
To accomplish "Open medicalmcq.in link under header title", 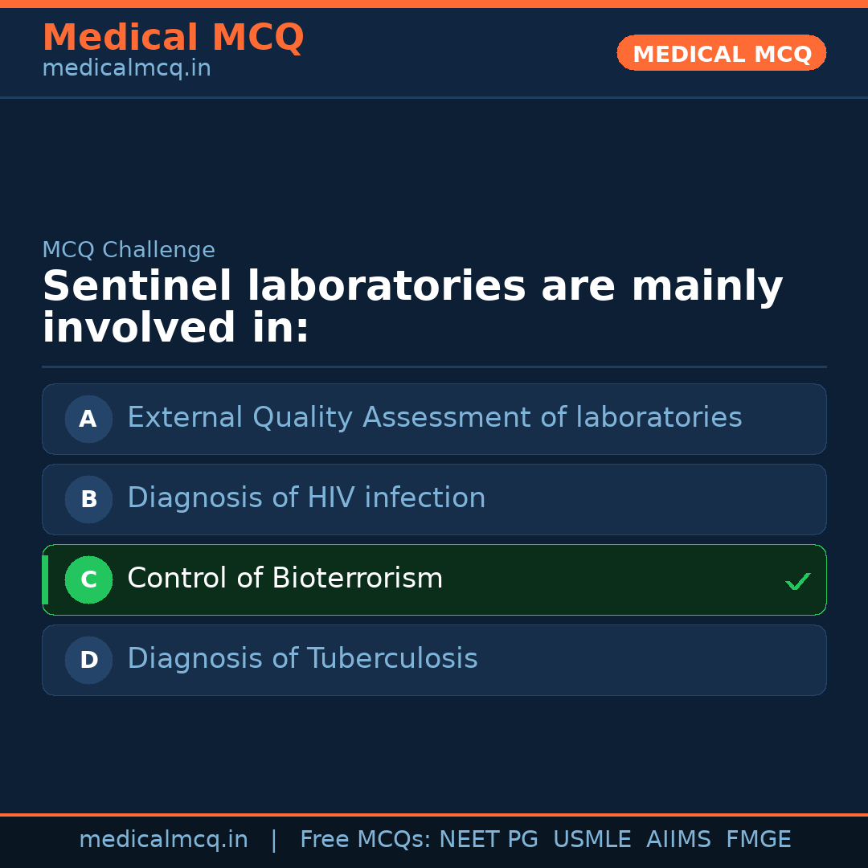I will [x=126, y=69].
